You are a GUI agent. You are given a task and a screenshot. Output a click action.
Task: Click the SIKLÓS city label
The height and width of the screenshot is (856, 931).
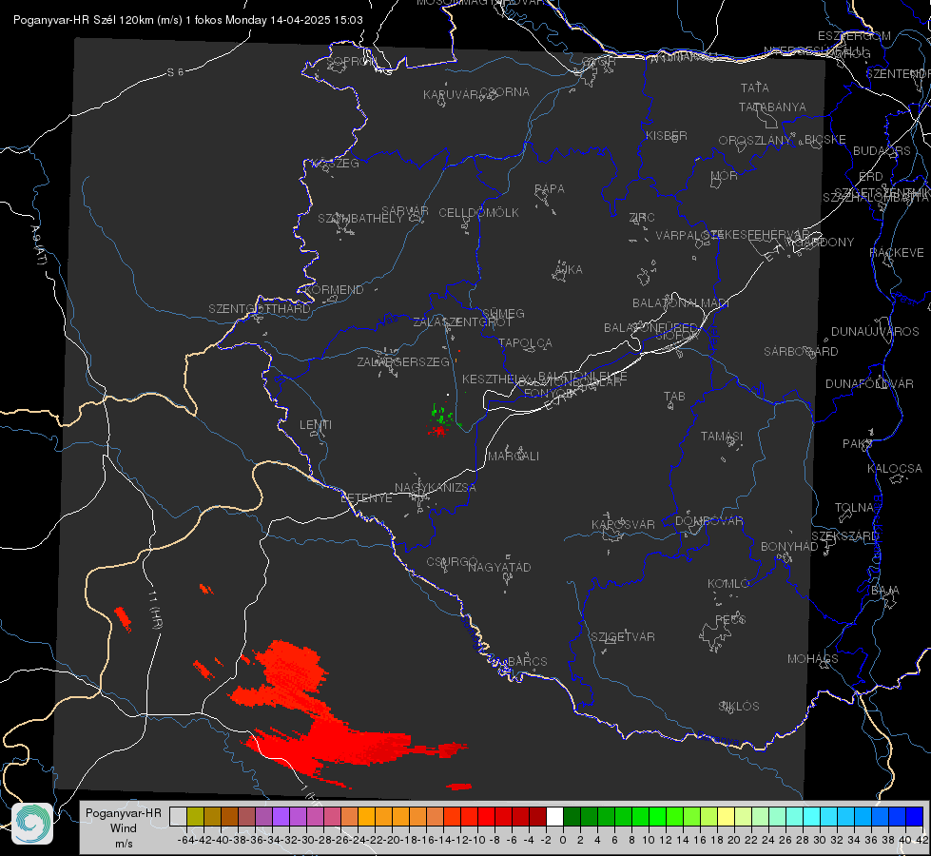[739, 707]
